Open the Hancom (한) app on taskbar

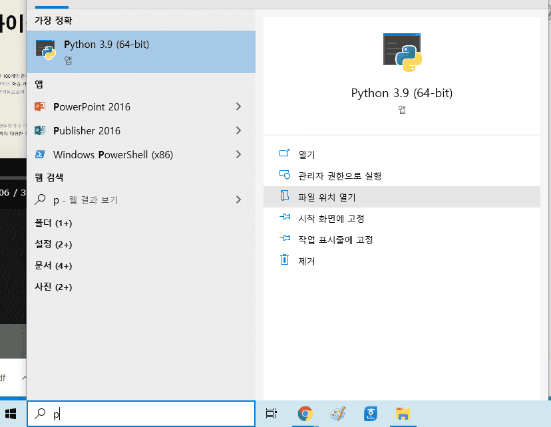(x=371, y=414)
